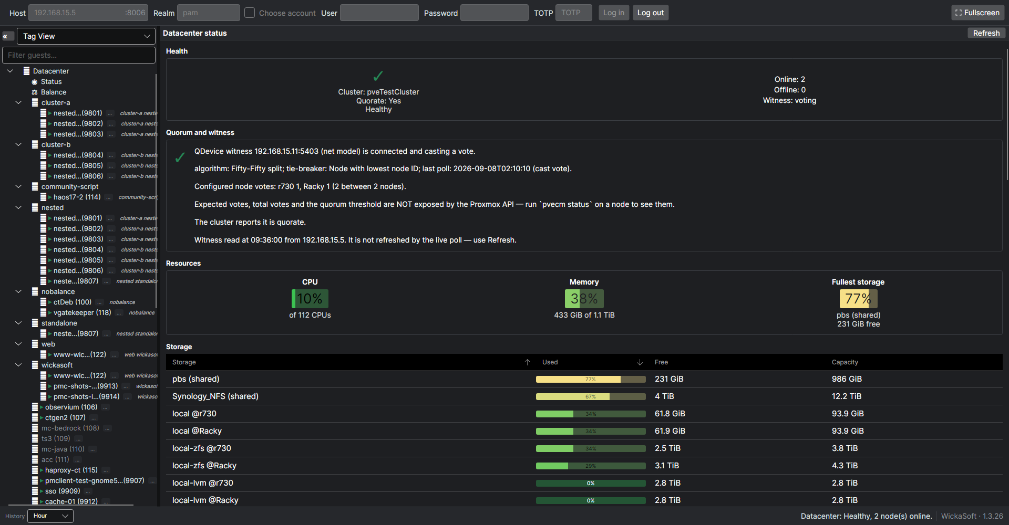
Task: Click the Filter guests search field
Action: click(79, 55)
